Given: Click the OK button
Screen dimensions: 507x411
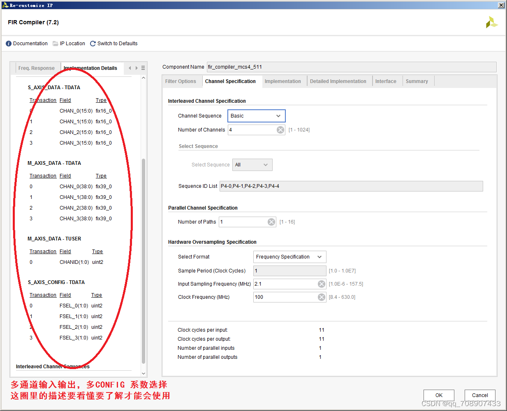Looking at the screenshot, I should point(438,395).
